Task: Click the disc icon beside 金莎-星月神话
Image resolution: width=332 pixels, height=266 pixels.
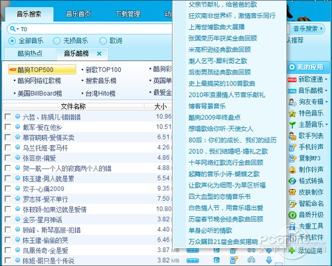Action: tap(18, 219)
